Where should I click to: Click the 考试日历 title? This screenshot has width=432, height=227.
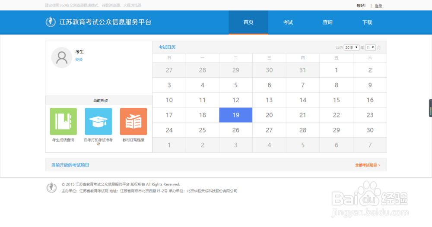[167, 47]
